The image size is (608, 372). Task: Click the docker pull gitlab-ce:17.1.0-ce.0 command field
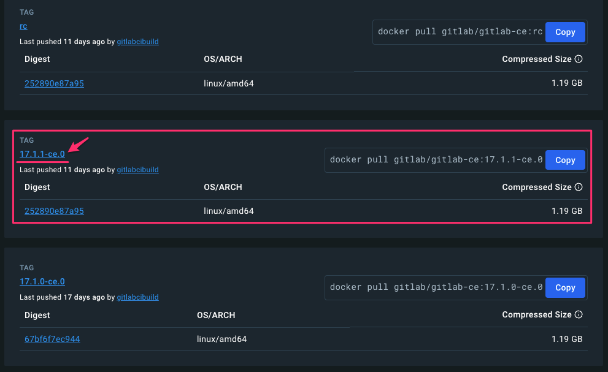click(x=436, y=287)
